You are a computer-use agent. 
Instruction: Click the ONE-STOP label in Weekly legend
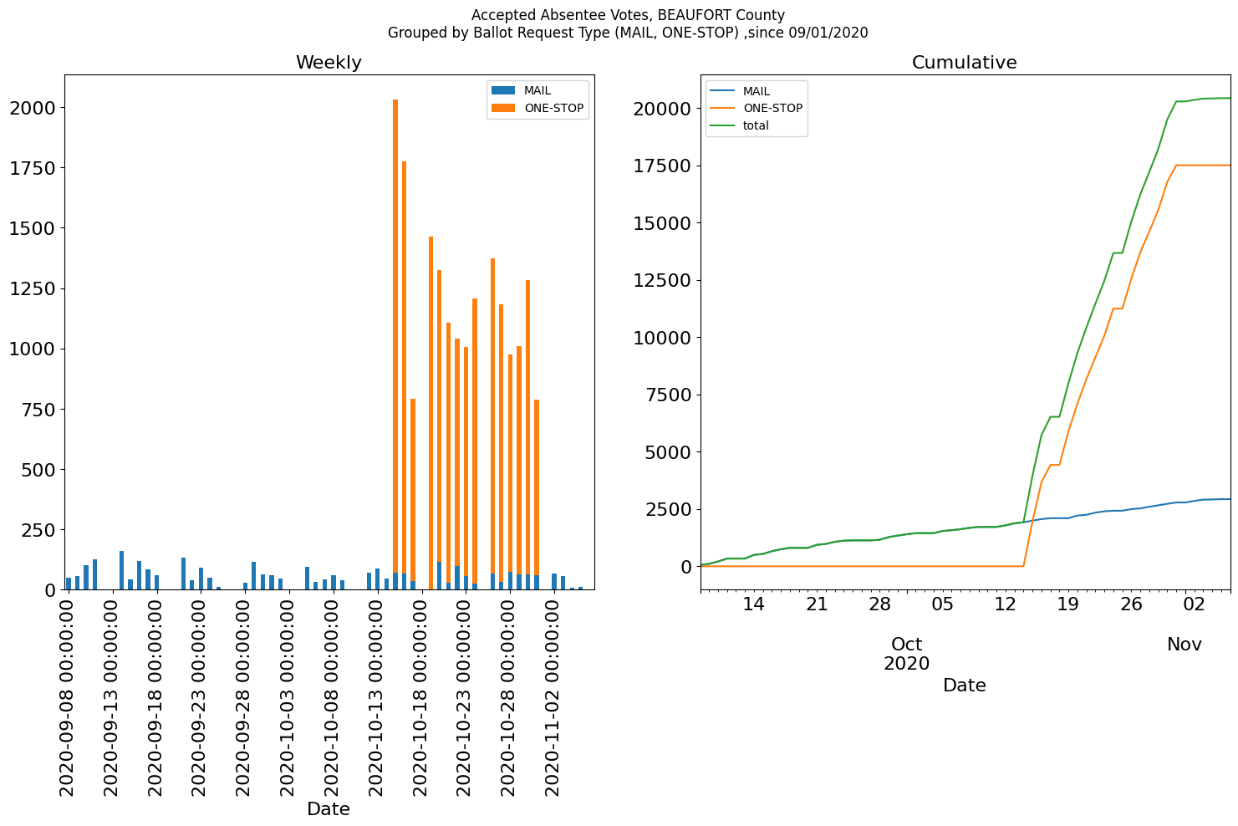tap(554, 108)
